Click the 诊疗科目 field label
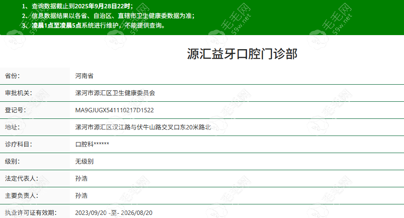This screenshot has height=218, width=404. [x=18, y=144]
